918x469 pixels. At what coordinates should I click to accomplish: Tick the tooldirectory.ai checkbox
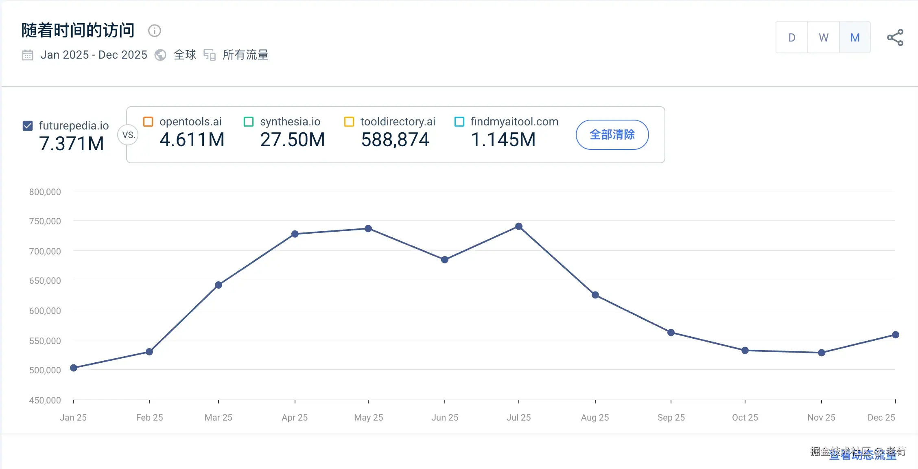click(x=349, y=122)
